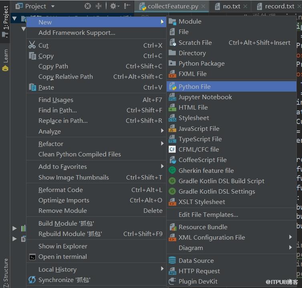This screenshot has width=302, height=288.
Task: Select Edit File Templates...
Action: [232, 214]
